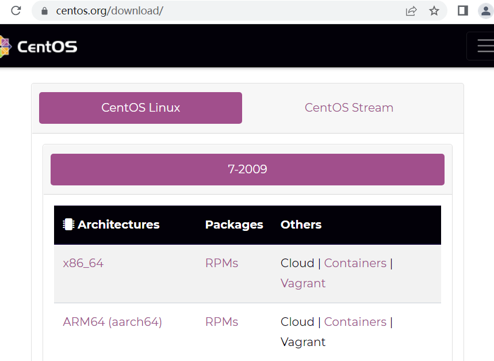This screenshot has width=494, height=361.
Task: Open the x86_64 architecture link
Action: click(83, 263)
